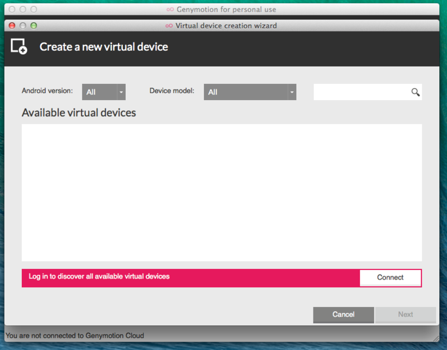Click Connect to log in
The image size is (447, 350).
click(x=390, y=278)
